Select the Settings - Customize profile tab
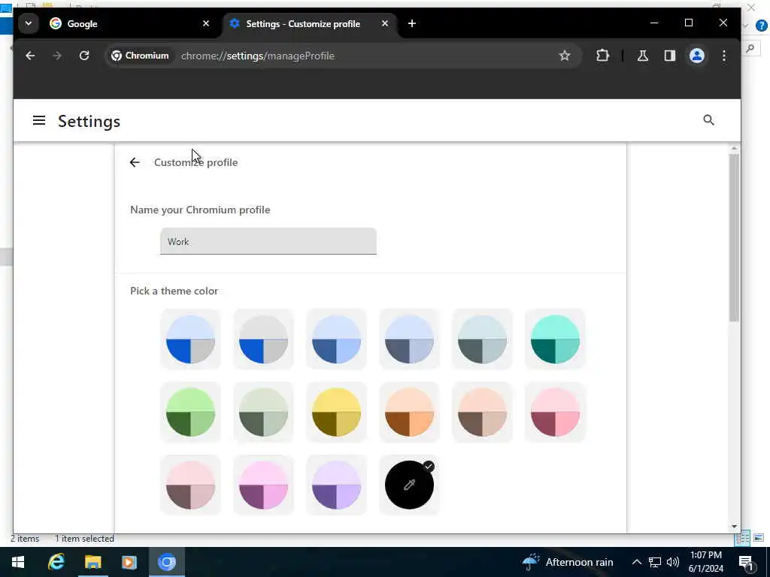 (x=310, y=23)
